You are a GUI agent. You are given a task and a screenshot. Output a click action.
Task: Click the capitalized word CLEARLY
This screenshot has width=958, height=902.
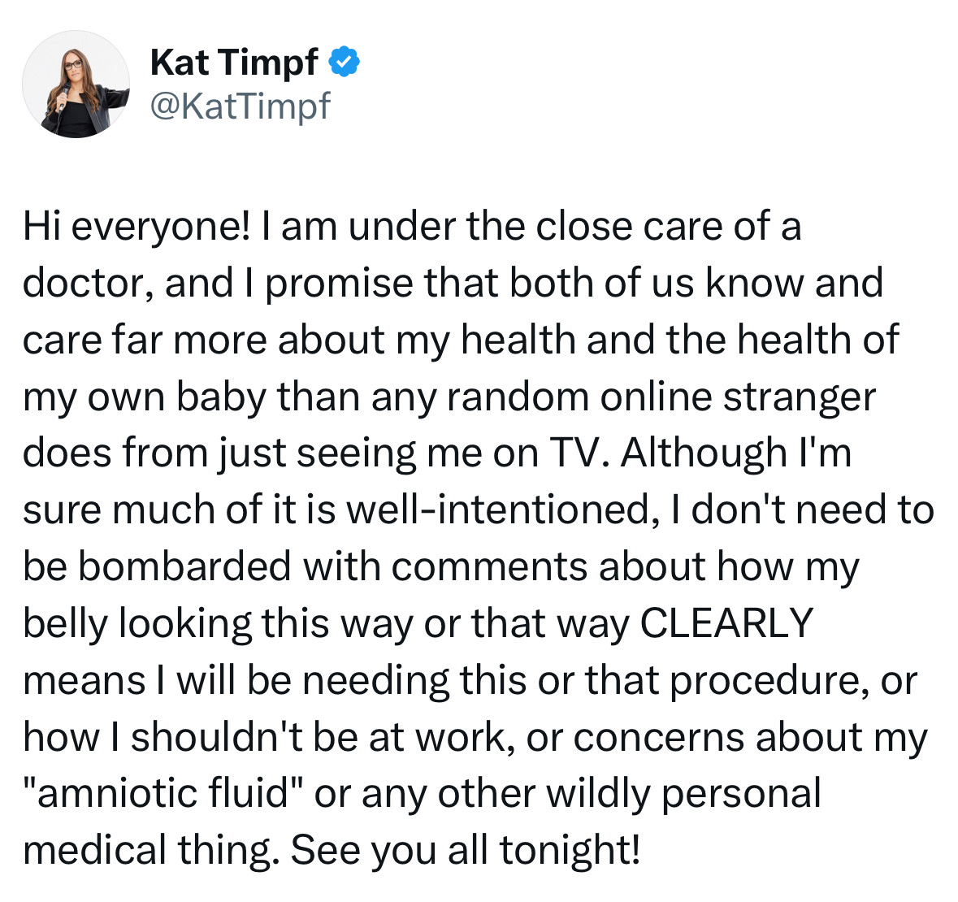pos(726,622)
